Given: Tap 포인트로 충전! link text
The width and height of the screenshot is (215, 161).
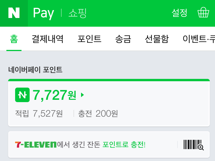Looking at the screenshot, I should 124,144.
